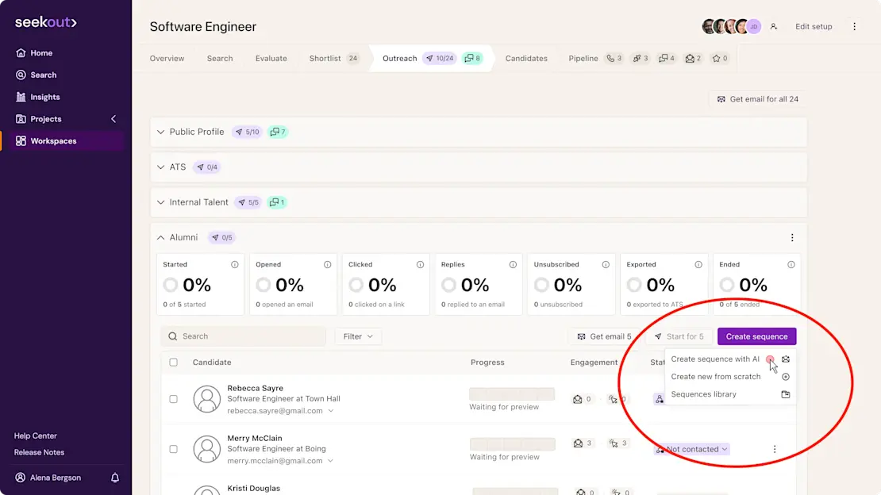This screenshot has width=881, height=495.
Task: Choose Sequences library
Action: tap(730, 394)
